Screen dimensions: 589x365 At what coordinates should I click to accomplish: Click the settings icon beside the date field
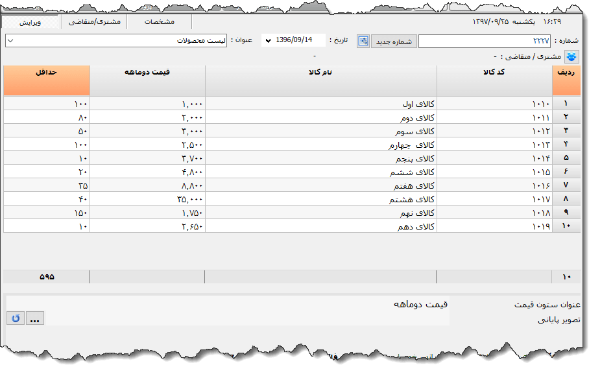click(363, 41)
